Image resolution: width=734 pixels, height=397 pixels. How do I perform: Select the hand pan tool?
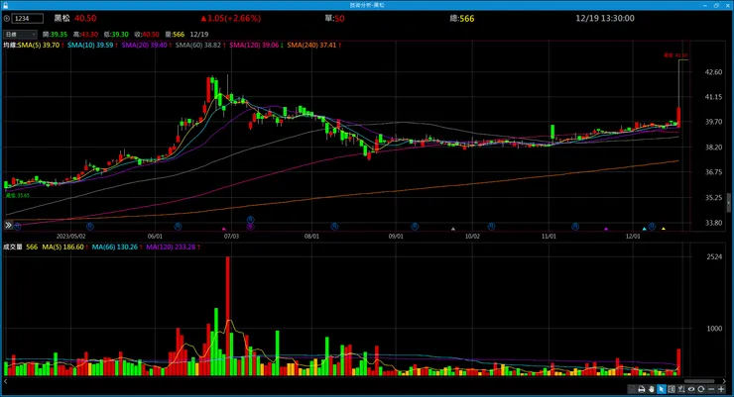tap(652, 389)
